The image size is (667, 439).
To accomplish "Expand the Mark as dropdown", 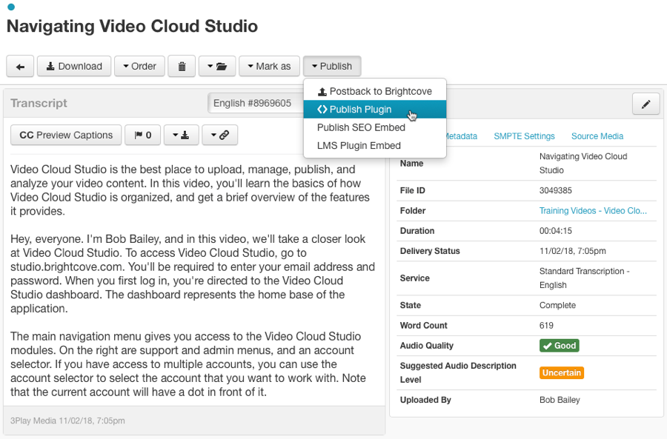I will [269, 67].
